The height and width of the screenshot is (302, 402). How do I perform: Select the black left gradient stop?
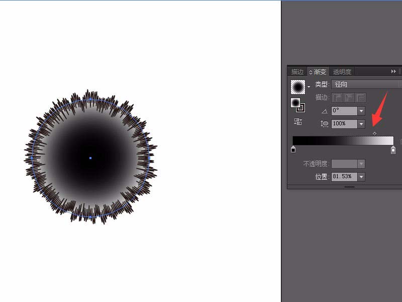293,149
